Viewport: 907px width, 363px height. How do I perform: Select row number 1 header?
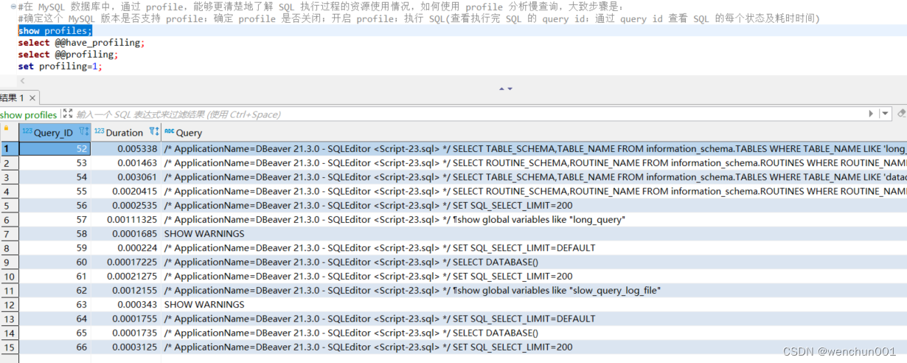[x=9, y=149]
